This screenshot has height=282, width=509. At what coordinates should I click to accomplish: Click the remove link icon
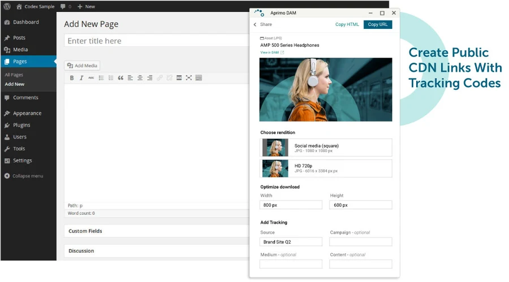tap(169, 78)
